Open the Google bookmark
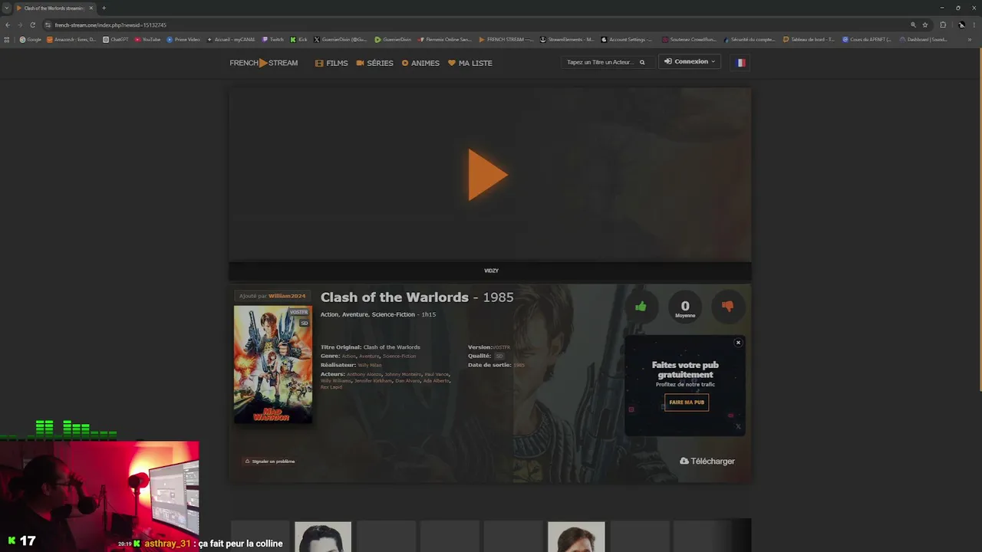The image size is (982, 552). pos(31,40)
